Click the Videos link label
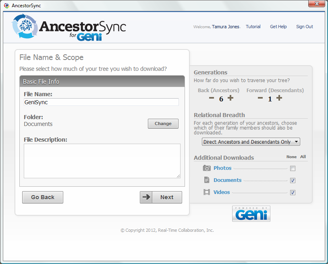The height and width of the screenshot is (264, 328). click(222, 192)
